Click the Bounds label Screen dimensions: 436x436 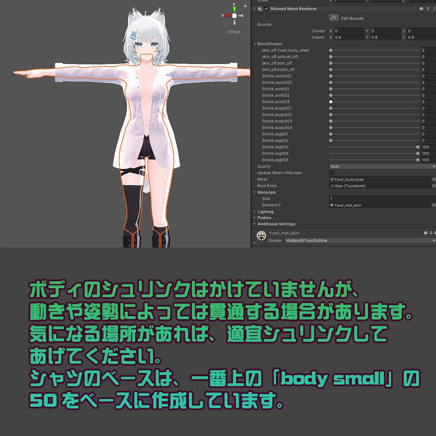[264, 24]
